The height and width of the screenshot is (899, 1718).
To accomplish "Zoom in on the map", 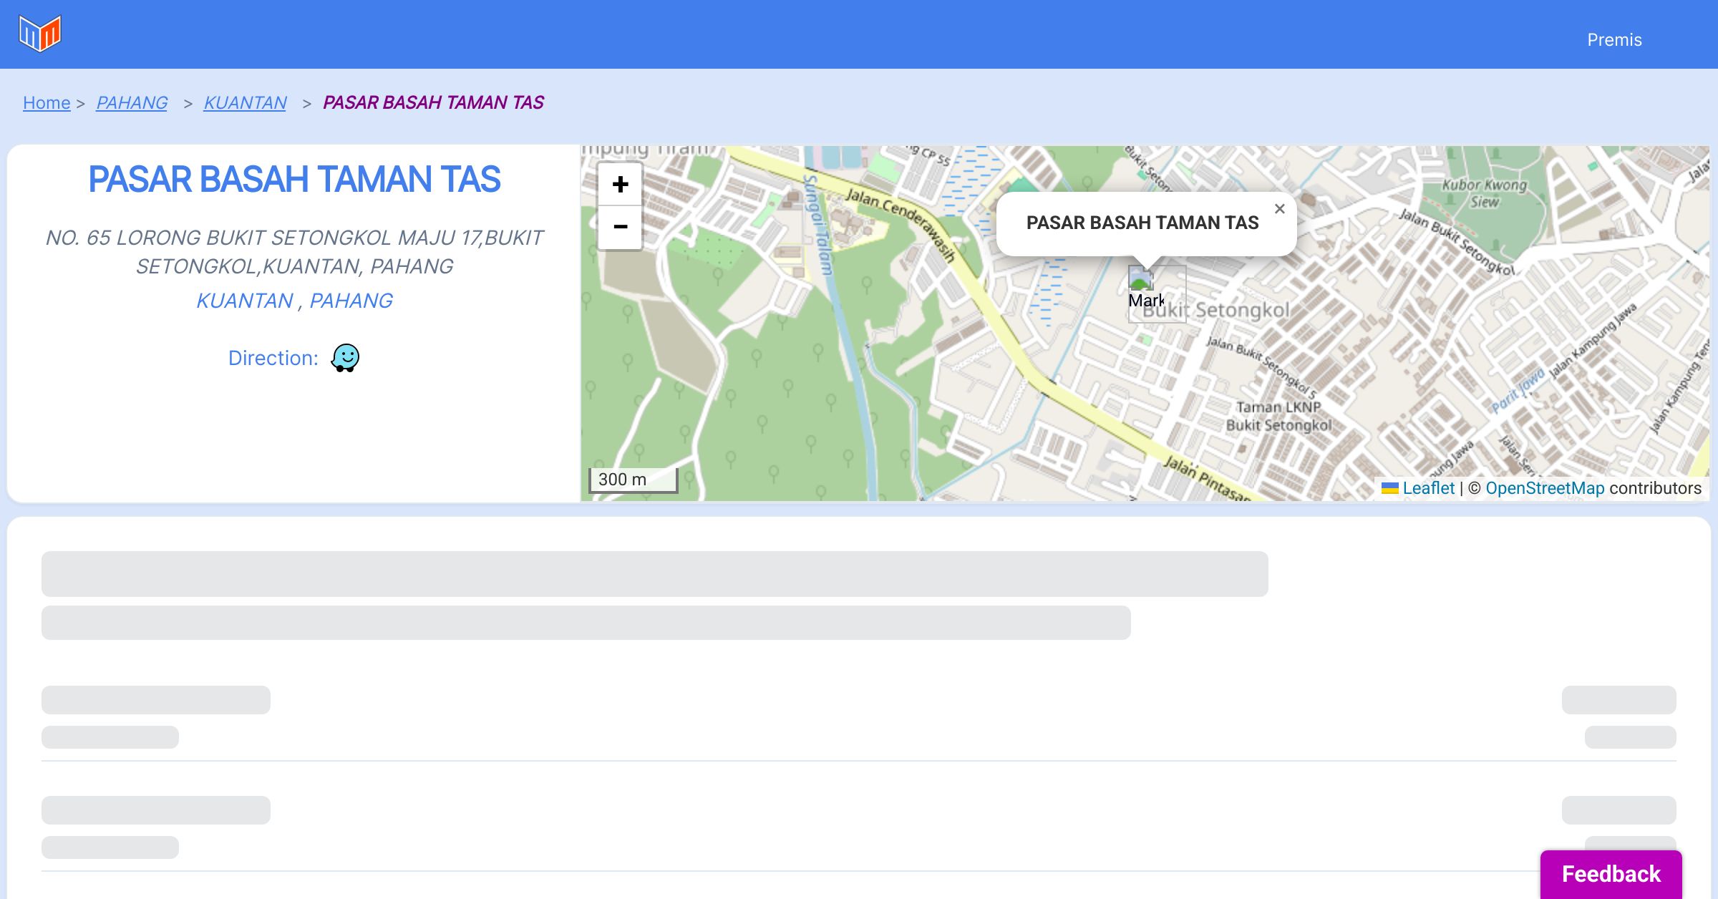I will tap(620, 185).
